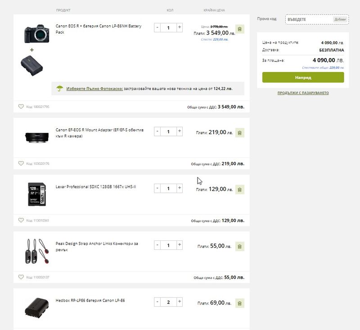Increase Lexar SDXC card quantity
Viewport: 360px width, 330px height.
click(x=180, y=188)
